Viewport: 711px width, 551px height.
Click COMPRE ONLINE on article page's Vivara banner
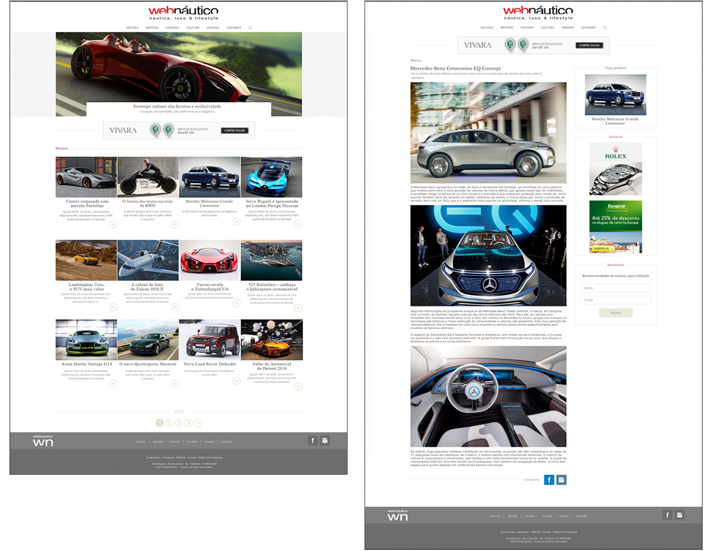pyautogui.click(x=589, y=45)
